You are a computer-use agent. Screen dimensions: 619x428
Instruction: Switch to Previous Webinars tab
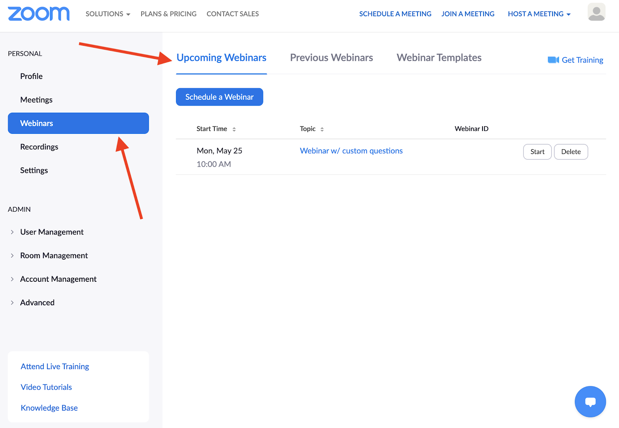pyautogui.click(x=331, y=58)
